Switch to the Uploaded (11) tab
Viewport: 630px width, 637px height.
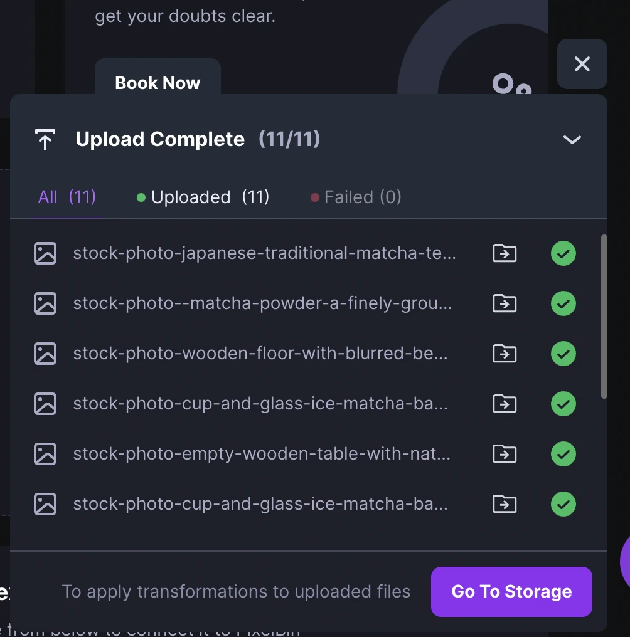[203, 197]
